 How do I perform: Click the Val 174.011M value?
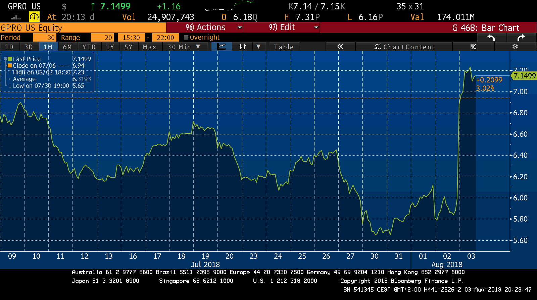456,17
